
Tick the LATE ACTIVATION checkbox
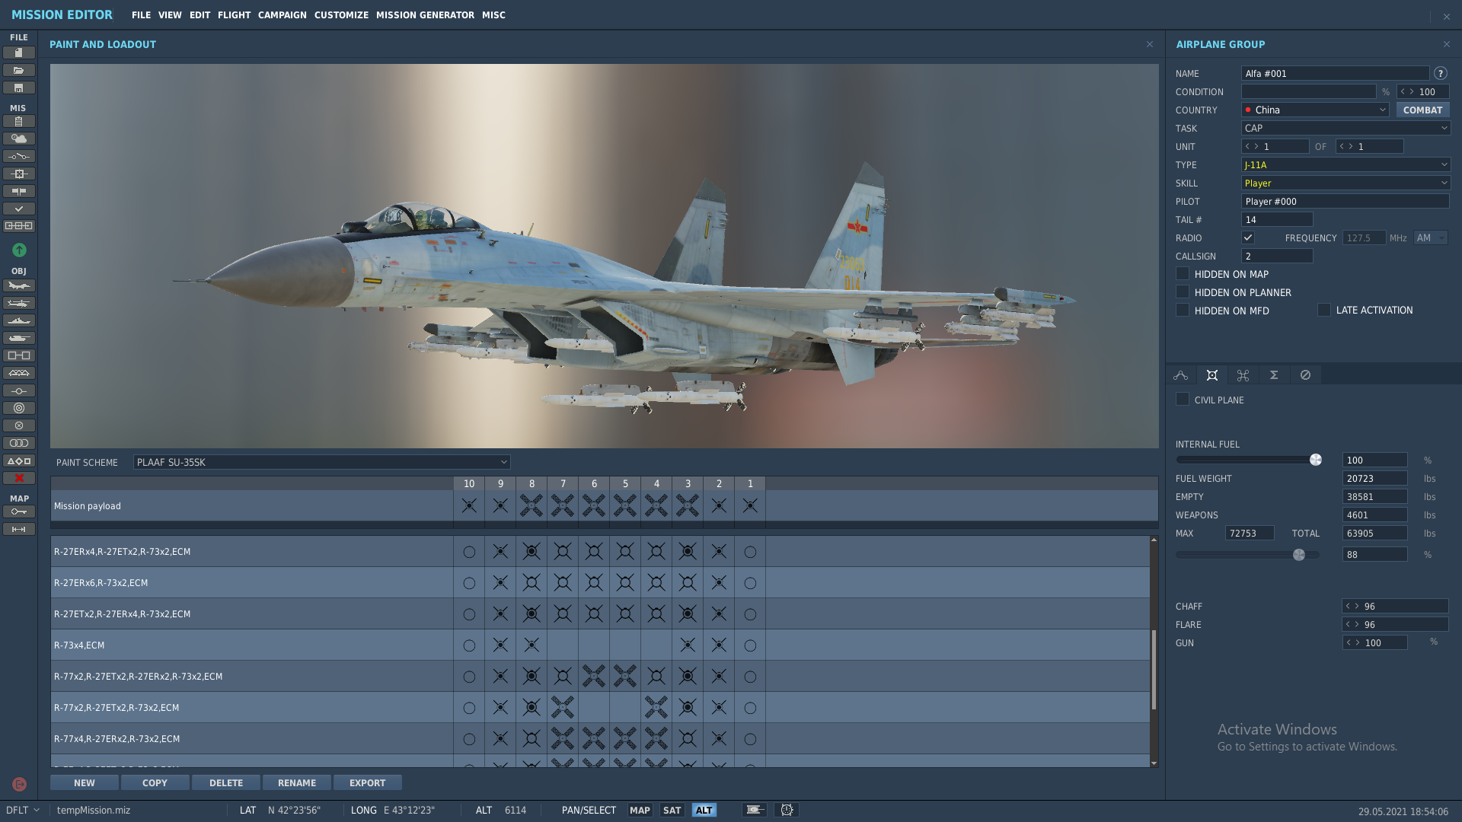pyautogui.click(x=1324, y=310)
